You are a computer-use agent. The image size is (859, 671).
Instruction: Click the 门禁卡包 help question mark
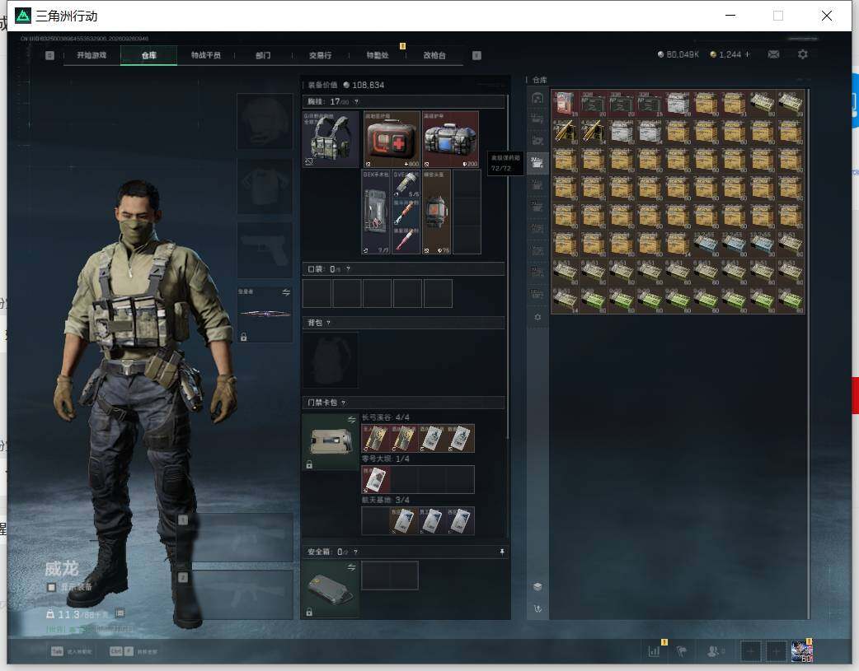[343, 403]
